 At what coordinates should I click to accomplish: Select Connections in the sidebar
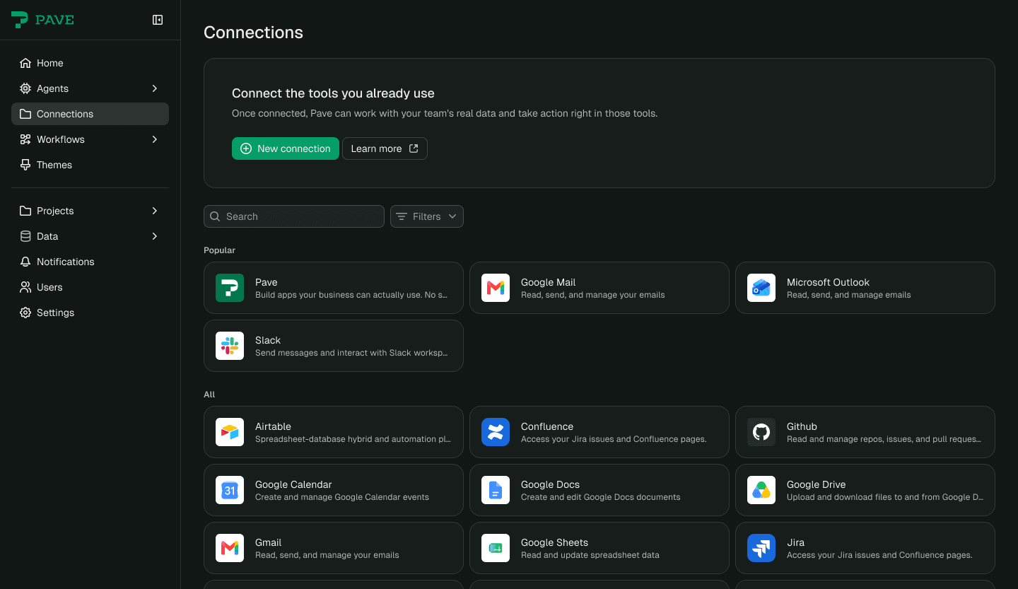point(90,114)
